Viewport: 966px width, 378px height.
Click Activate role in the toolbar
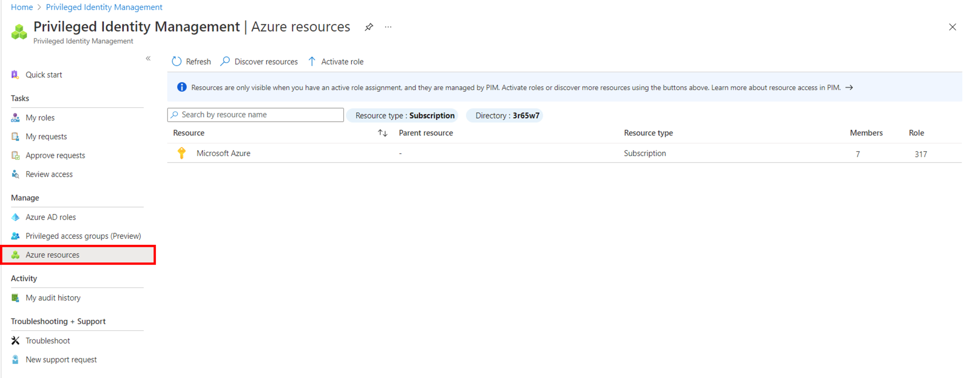point(336,61)
